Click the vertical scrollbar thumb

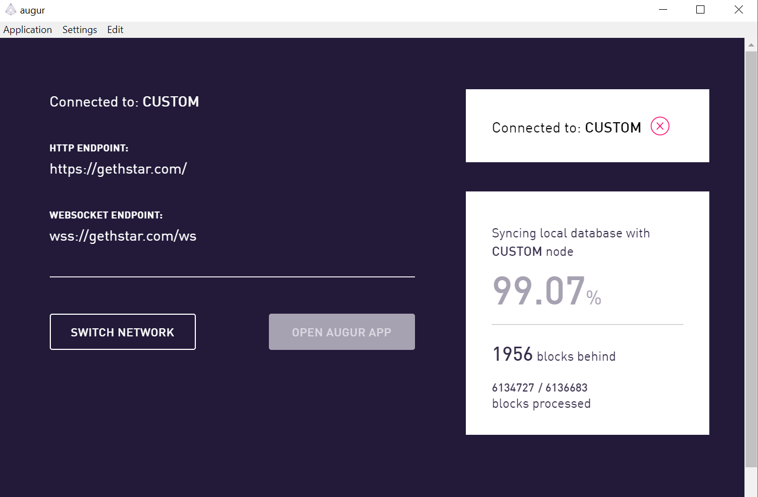[x=751, y=259]
